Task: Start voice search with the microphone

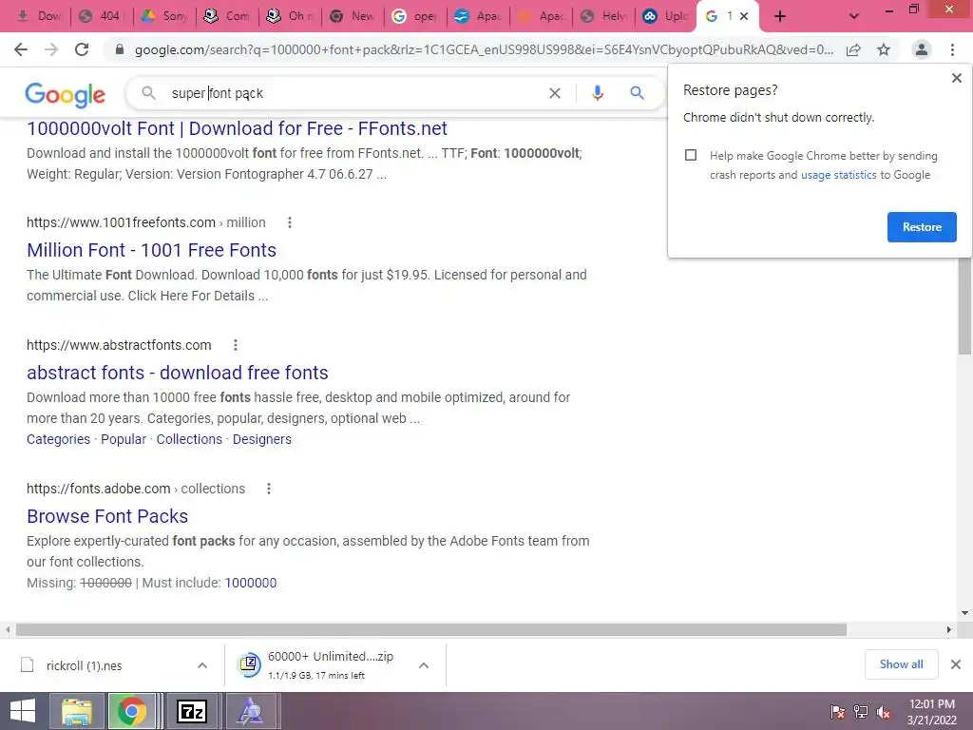Action: (597, 93)
